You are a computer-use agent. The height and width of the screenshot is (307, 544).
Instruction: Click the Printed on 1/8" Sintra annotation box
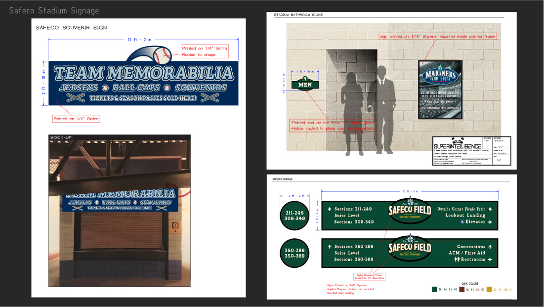point(205,52)
